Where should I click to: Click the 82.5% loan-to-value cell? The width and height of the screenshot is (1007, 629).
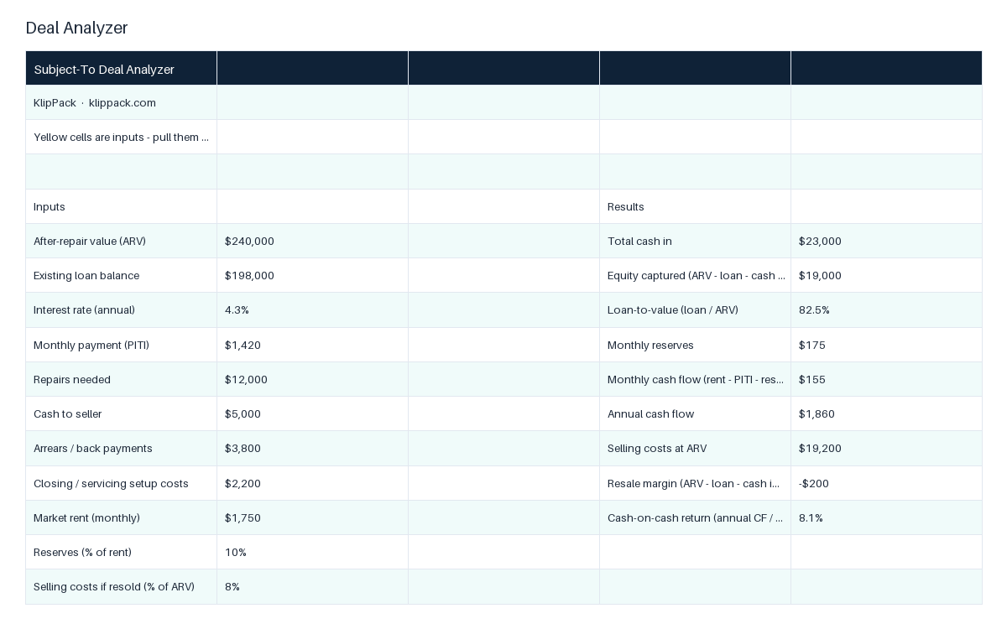886,309
